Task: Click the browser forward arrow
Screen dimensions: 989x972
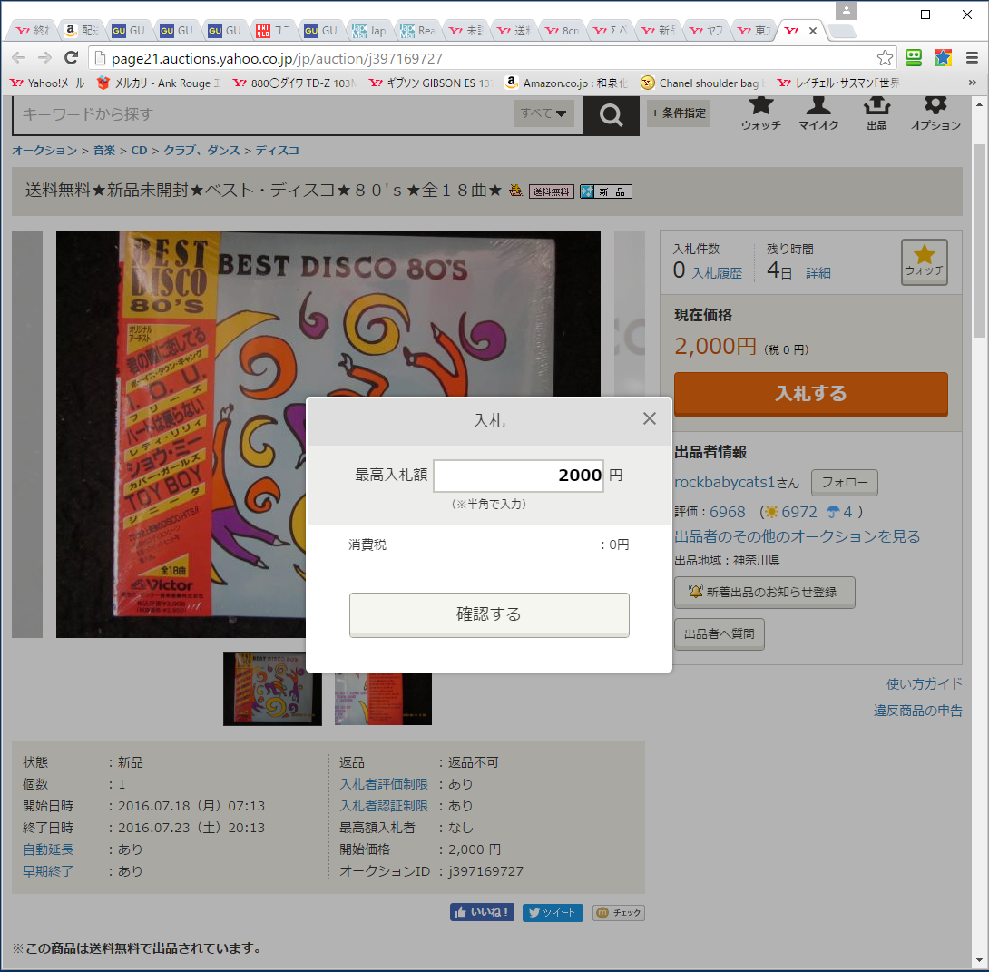Action: point(44,58)
